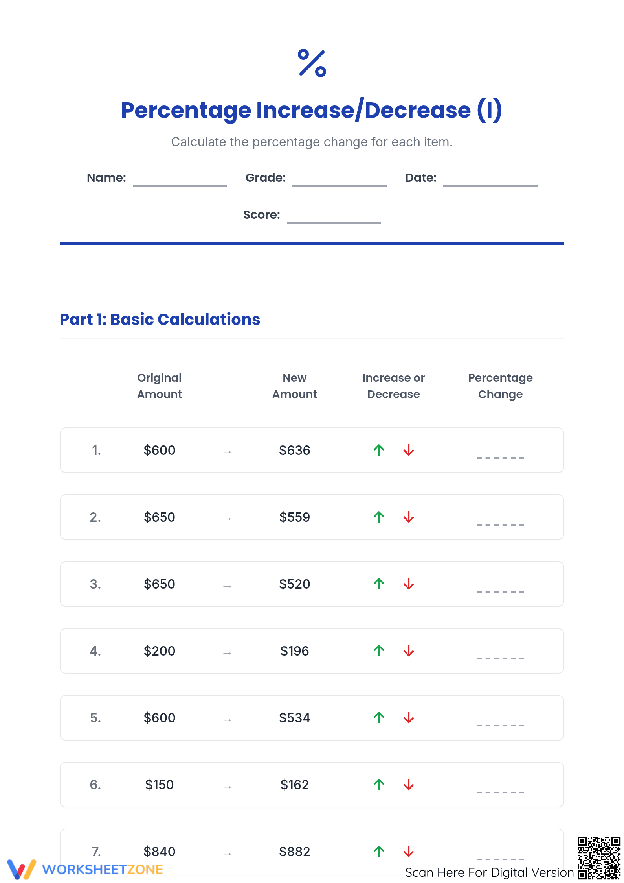Select the red down arrow for $650 to $520

pos(409,584)
